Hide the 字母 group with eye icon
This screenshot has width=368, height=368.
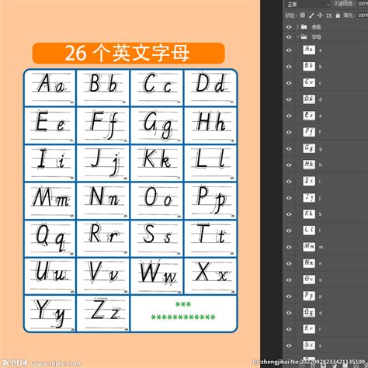289,37
